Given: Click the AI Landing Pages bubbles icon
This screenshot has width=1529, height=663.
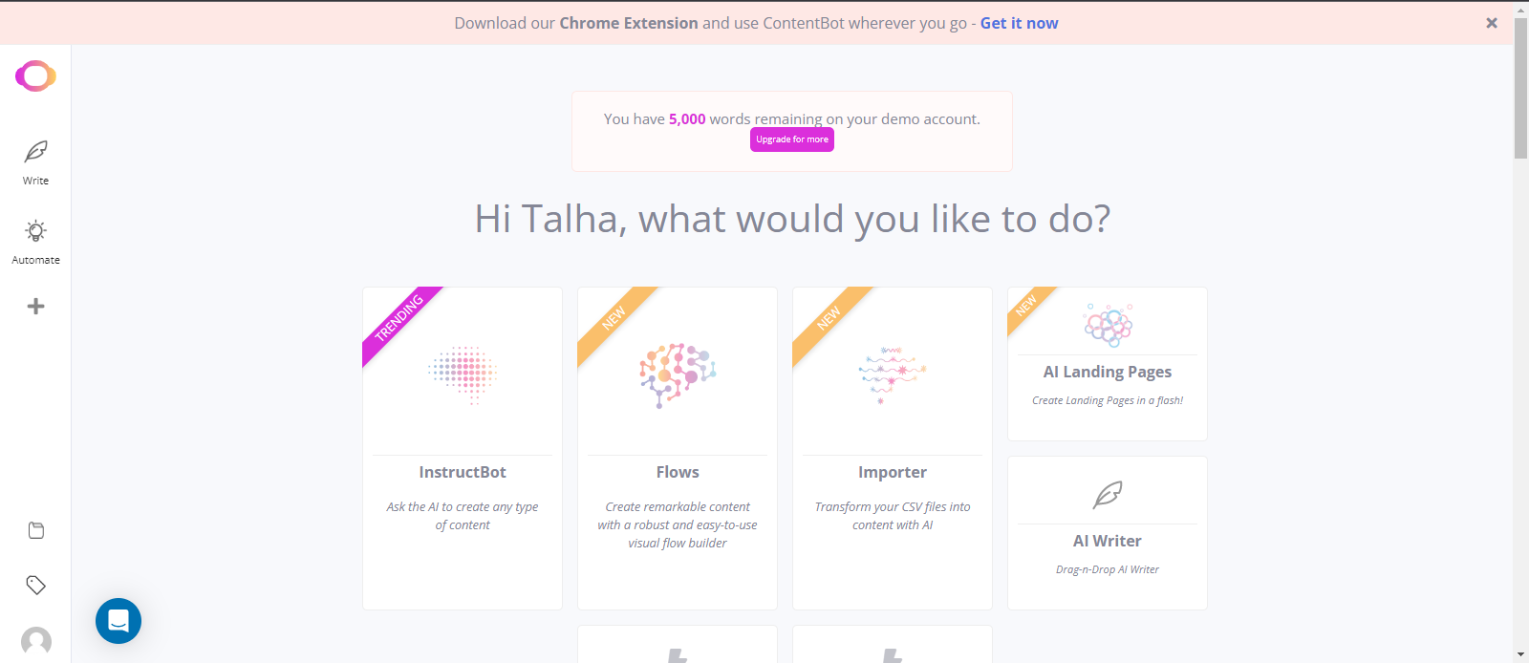Looking at the screenshot, I should (1108, 325).
